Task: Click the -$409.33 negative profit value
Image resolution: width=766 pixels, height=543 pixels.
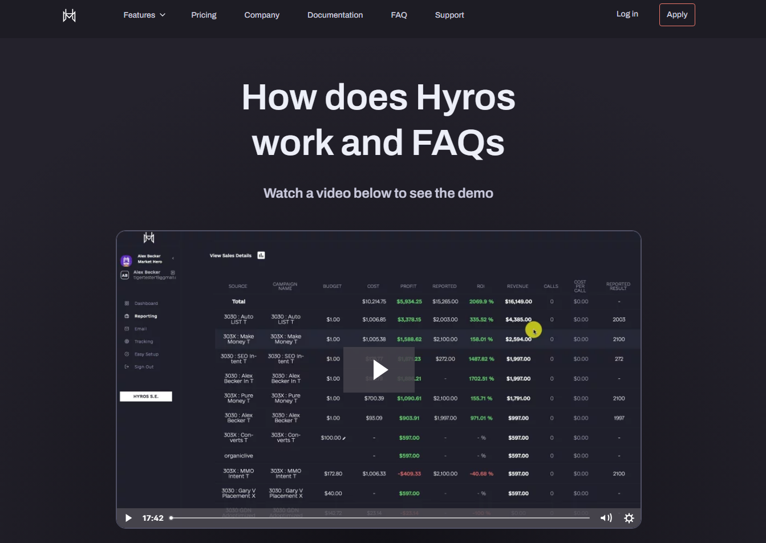Action: (410, 473)
